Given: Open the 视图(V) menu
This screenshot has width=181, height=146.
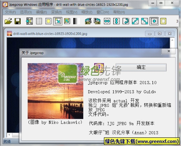Looking at the screenshot, I should click(72, 12).
